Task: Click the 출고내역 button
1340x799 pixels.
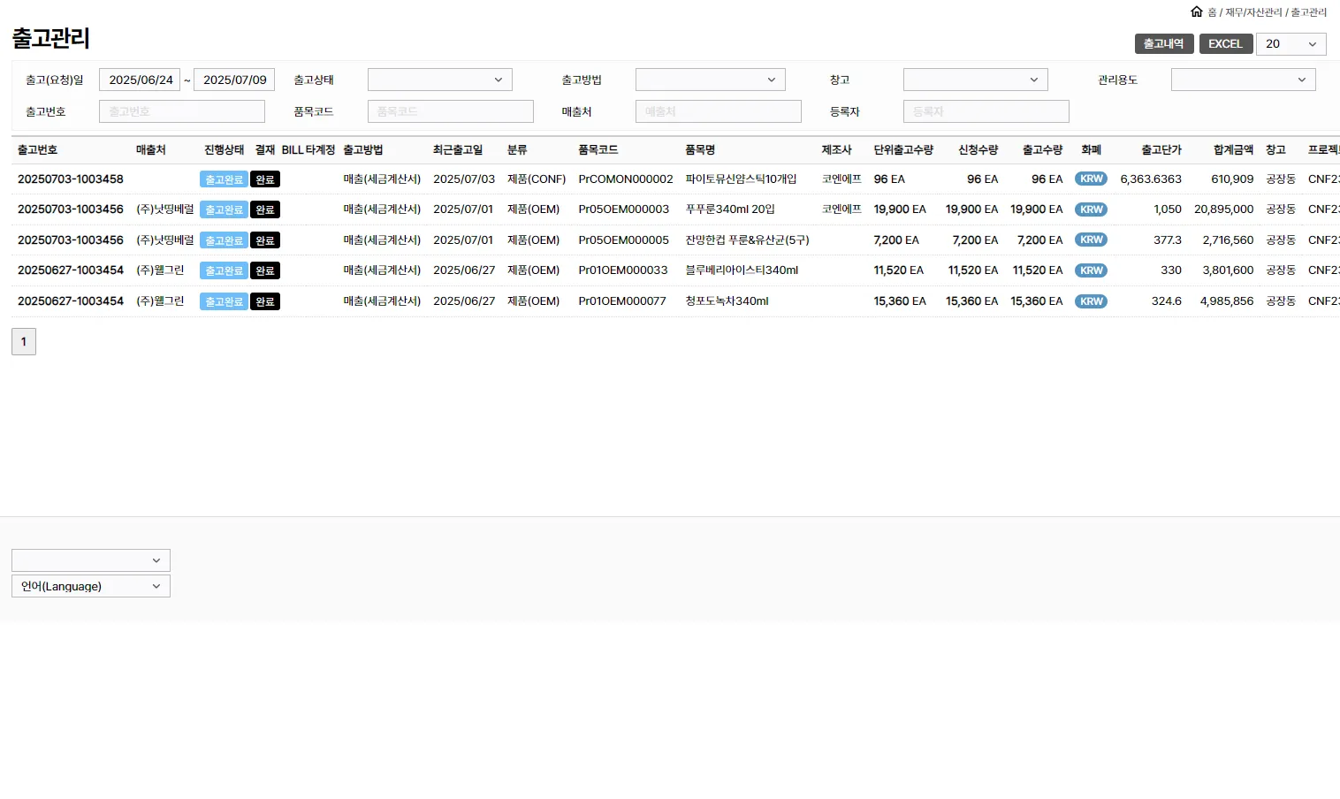Action: (x=1163, y=43)
